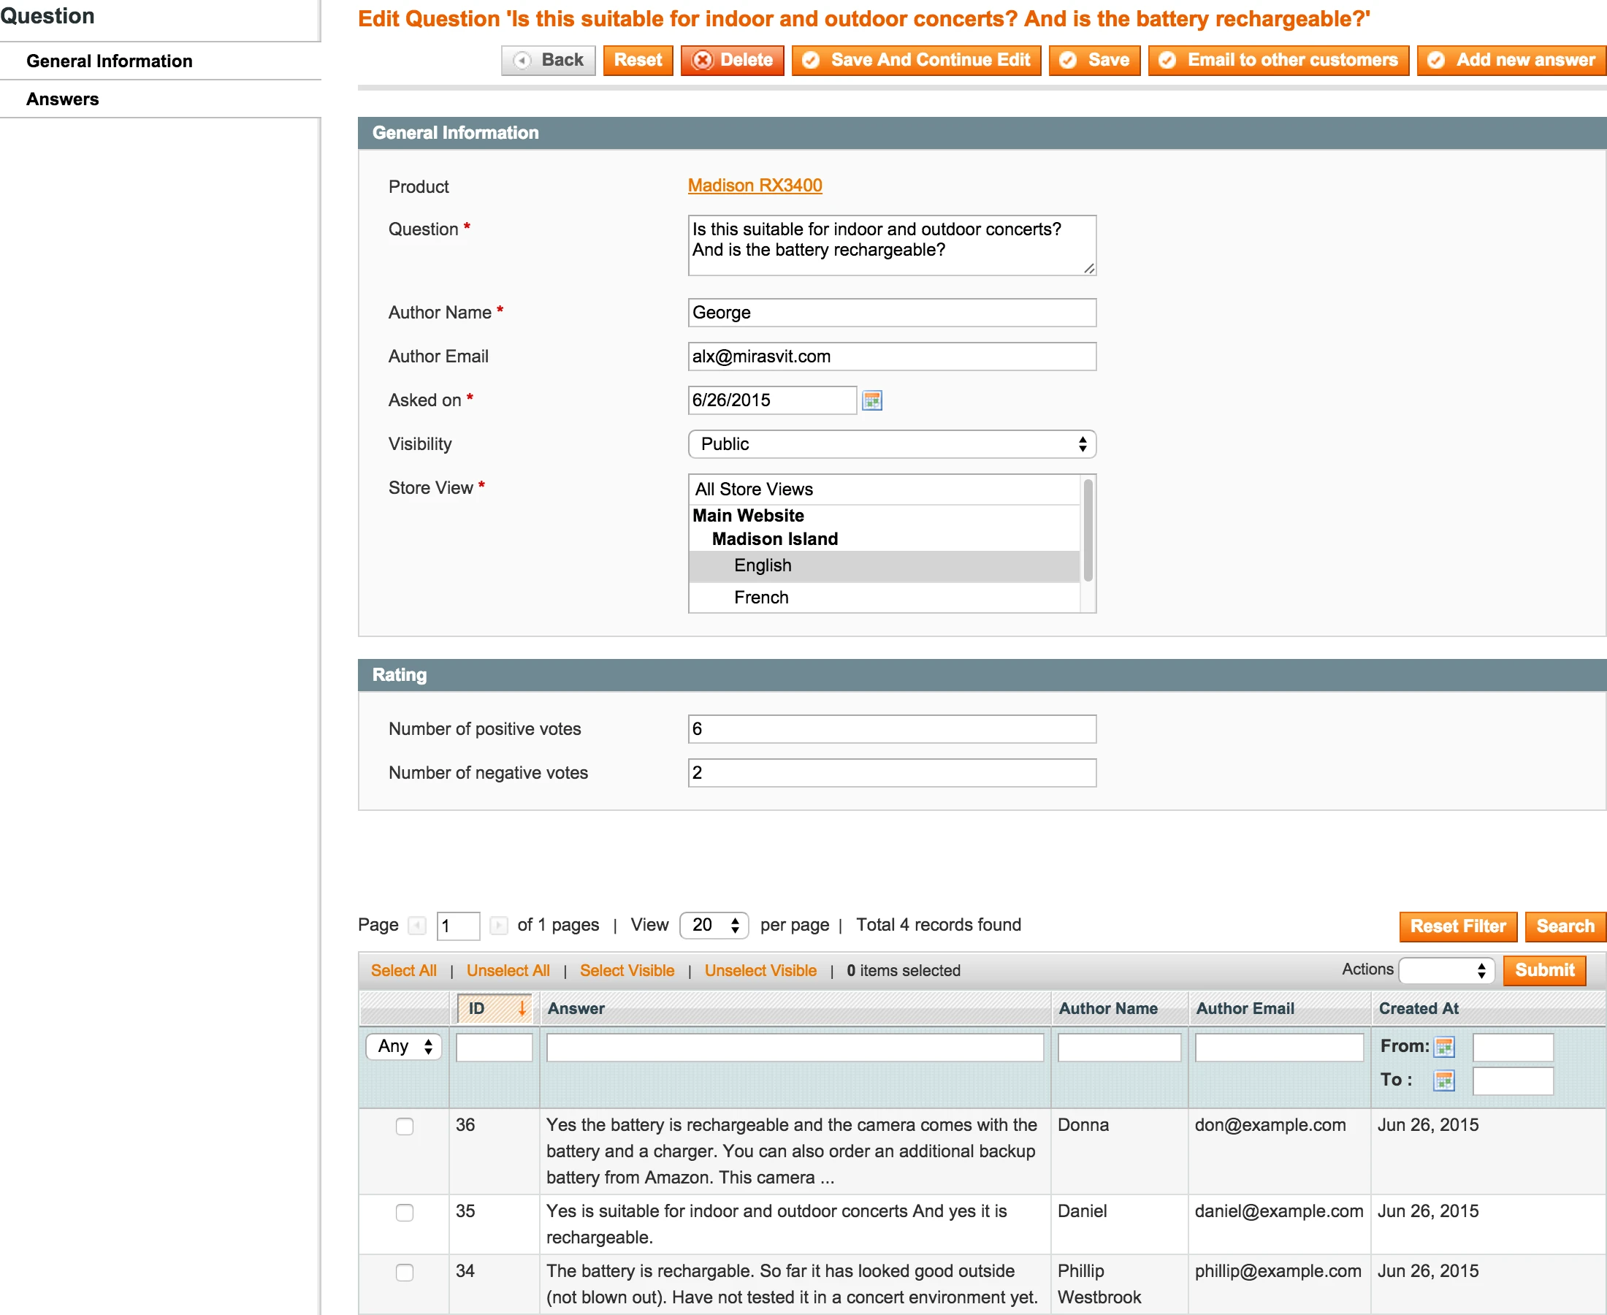The height and width of the screenshot is (1315, 1607).
Task: Switch to the Answers tab
Action: (63, 99)
